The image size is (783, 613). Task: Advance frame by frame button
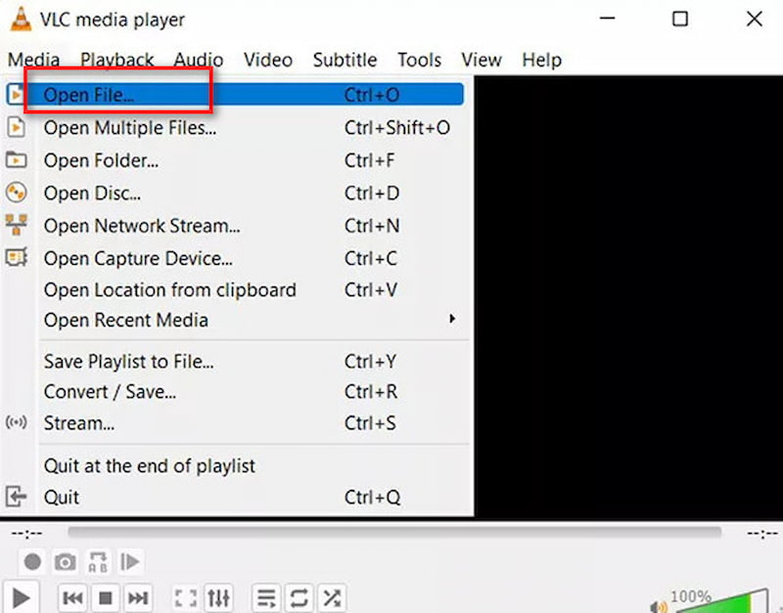pos(130,562)
